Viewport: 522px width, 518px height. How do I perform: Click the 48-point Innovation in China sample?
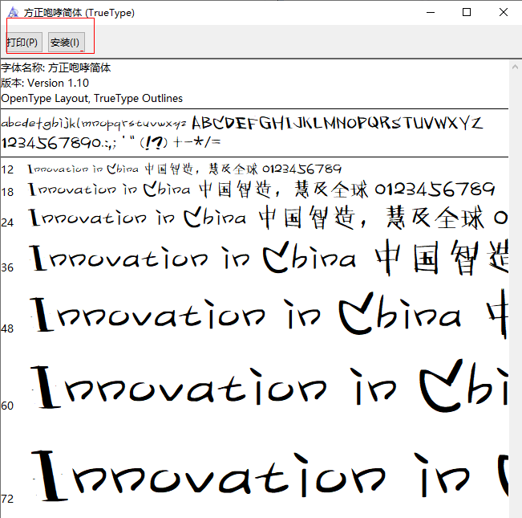tap(269, 314)
